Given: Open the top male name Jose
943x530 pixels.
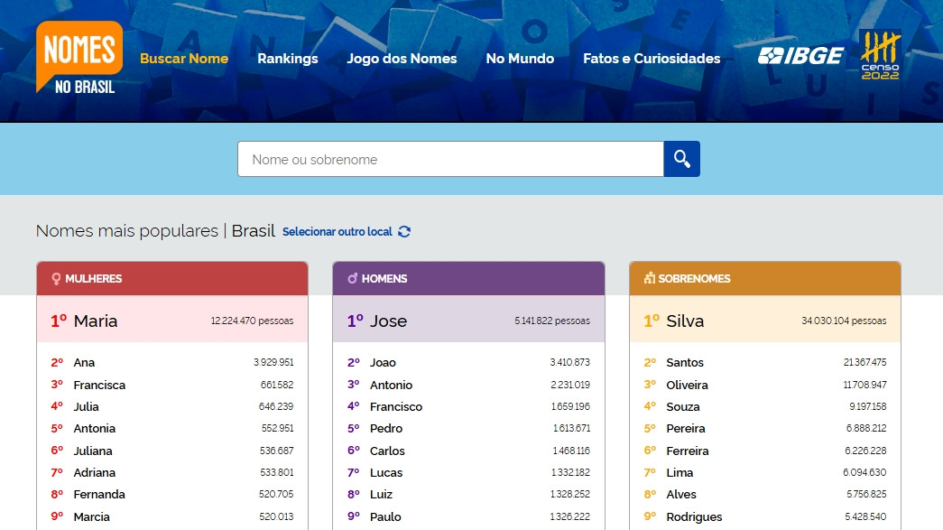Looking at the screenshot, I should tap(388, 321).
